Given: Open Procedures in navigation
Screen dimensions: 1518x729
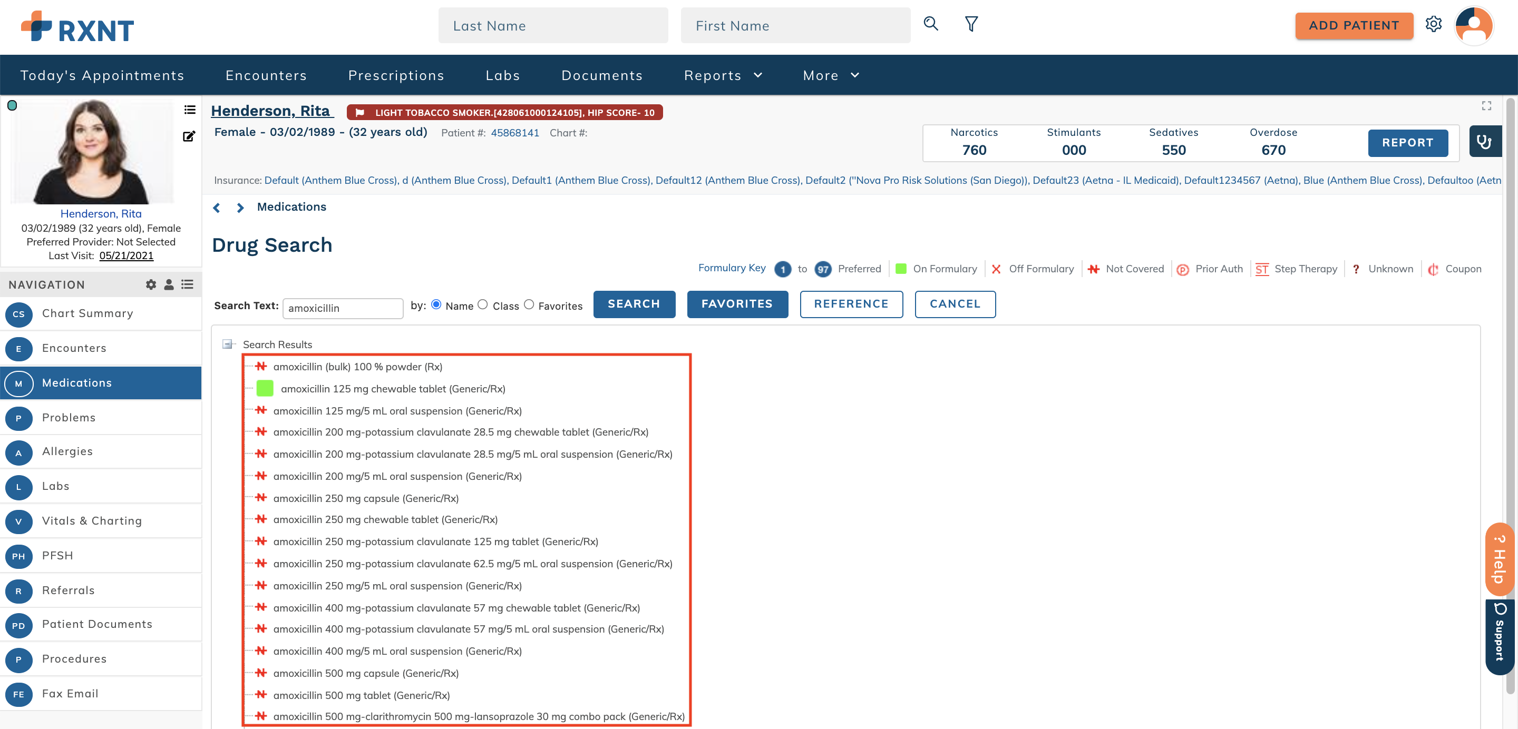Looking at the screenshot, I should [101, 659].
